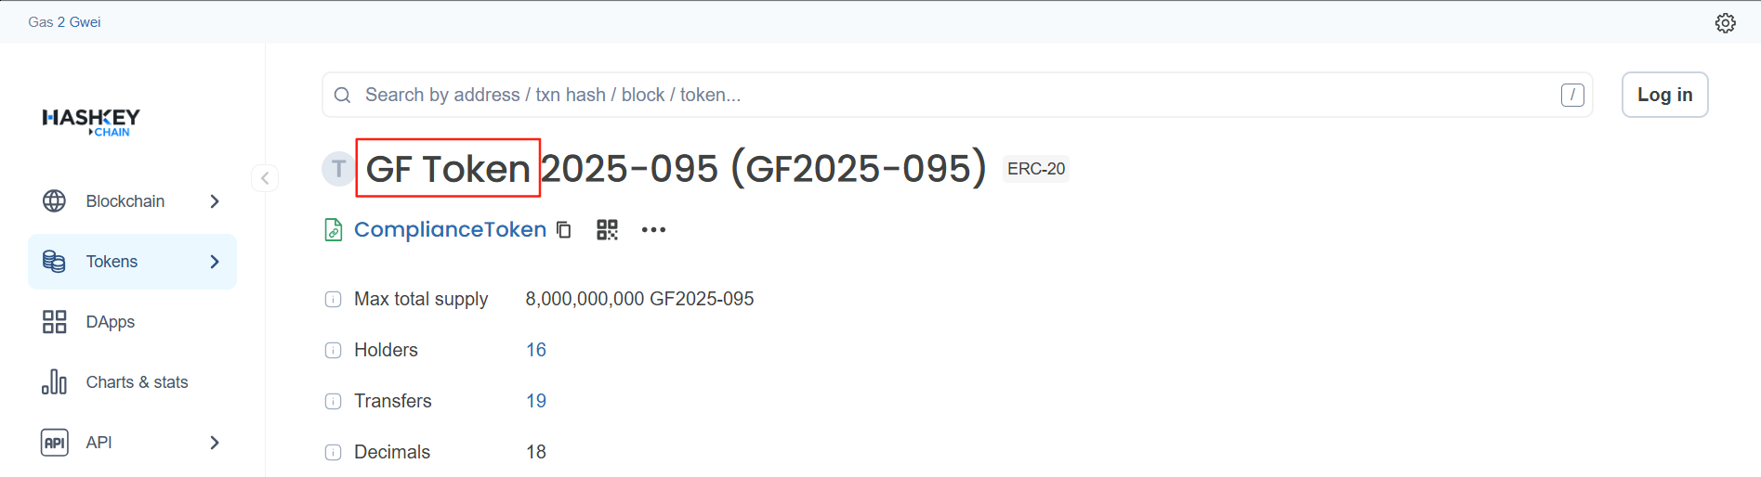Focus the search by address input field
Image resolution: width=1761 pixels, height=477 pixels.
(x=957, y=95)
